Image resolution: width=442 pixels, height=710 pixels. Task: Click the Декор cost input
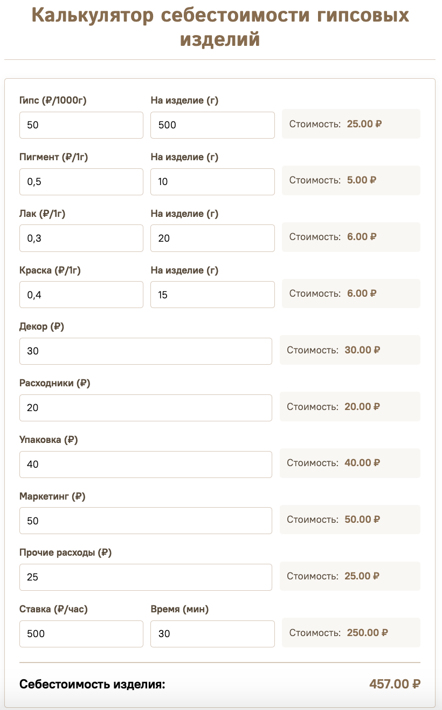[x=146, y=351]
